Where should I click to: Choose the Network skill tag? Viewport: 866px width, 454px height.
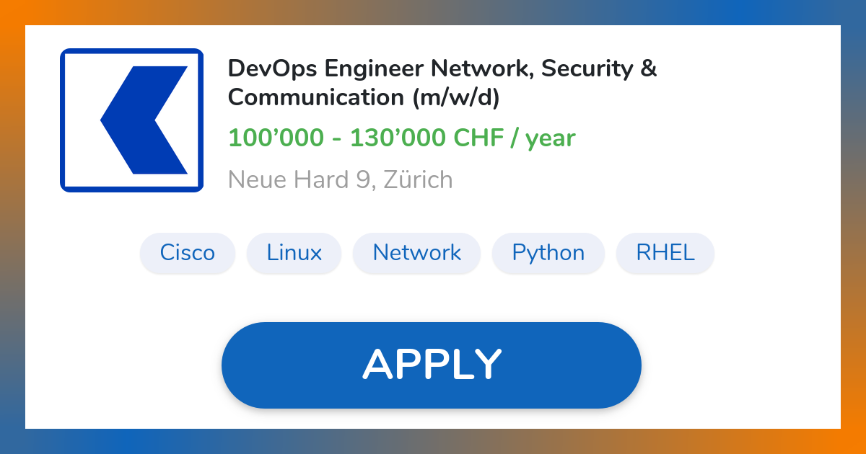coord(416,253)
